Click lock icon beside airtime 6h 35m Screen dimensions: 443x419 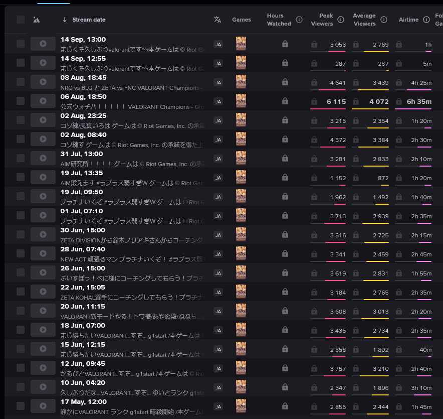tap(398, 101)
